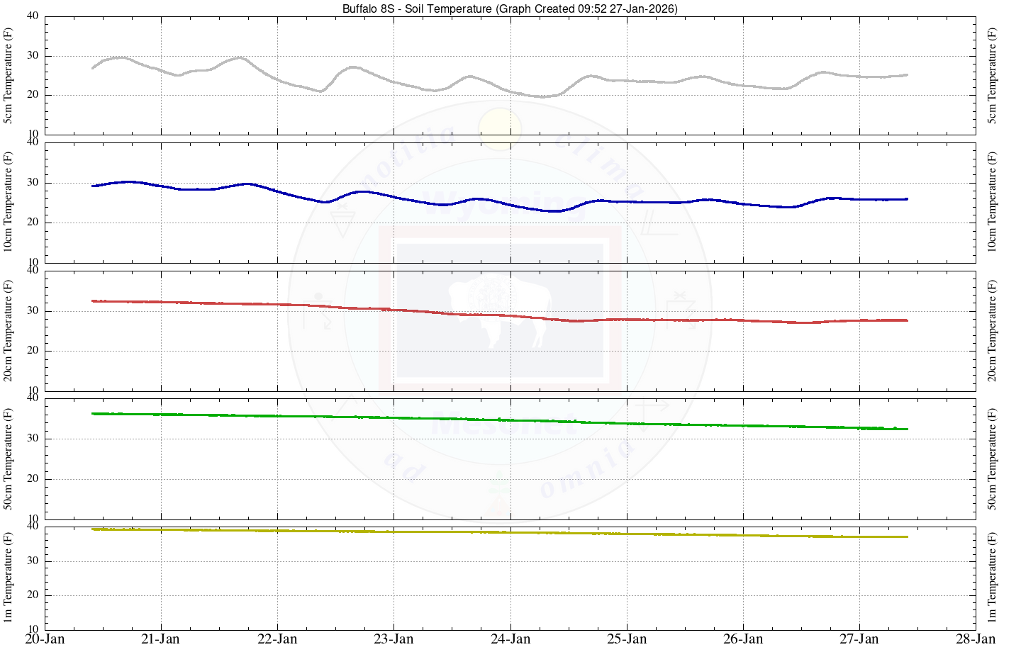Click the left '5cm Temperature (F)' axis label
The image size is (1021, 652).
tap(9, 76)
